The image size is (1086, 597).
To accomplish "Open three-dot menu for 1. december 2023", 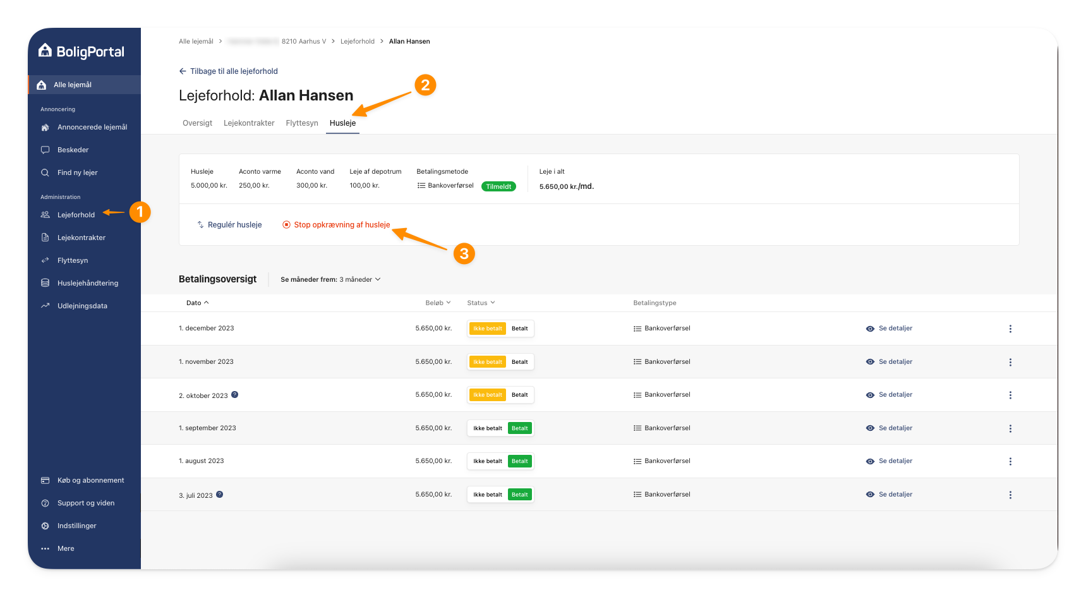I will [1010, 329].
